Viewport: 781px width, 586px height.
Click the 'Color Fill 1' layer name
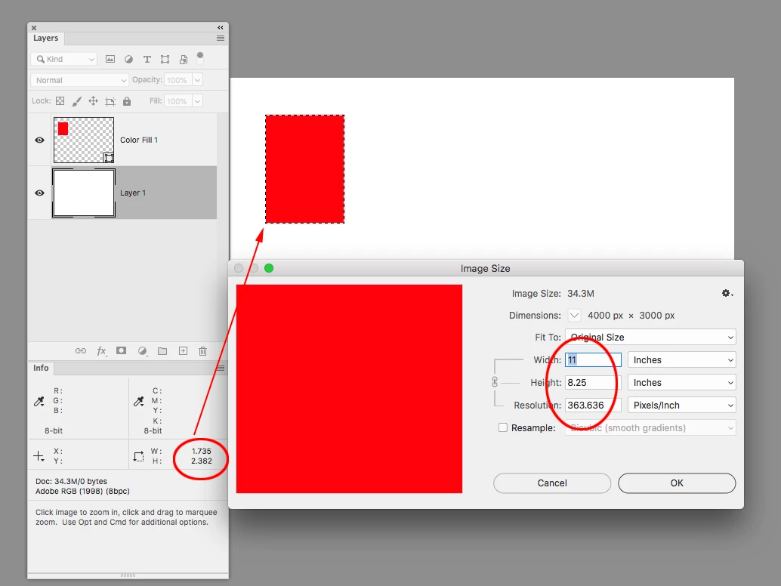click(x=139, y=140)
